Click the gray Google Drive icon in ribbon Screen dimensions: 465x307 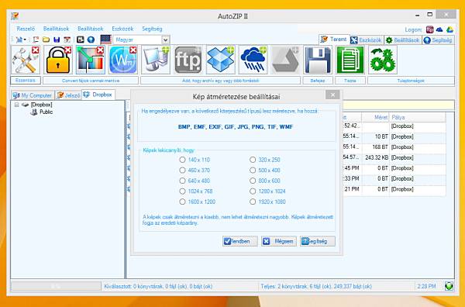(x=285, y=60)
